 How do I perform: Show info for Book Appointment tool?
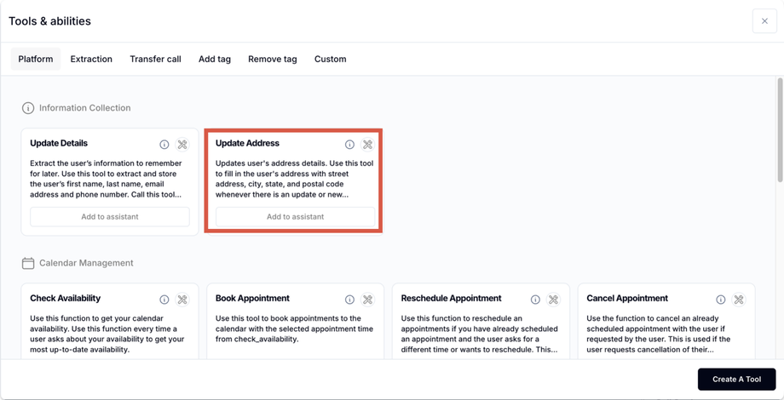349,300
